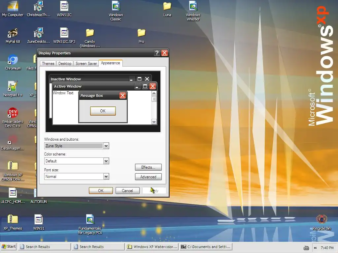This screenshot has height=253, width=338.
Task: Switch to second Search Results taskbar button
Action: [98, 247]
